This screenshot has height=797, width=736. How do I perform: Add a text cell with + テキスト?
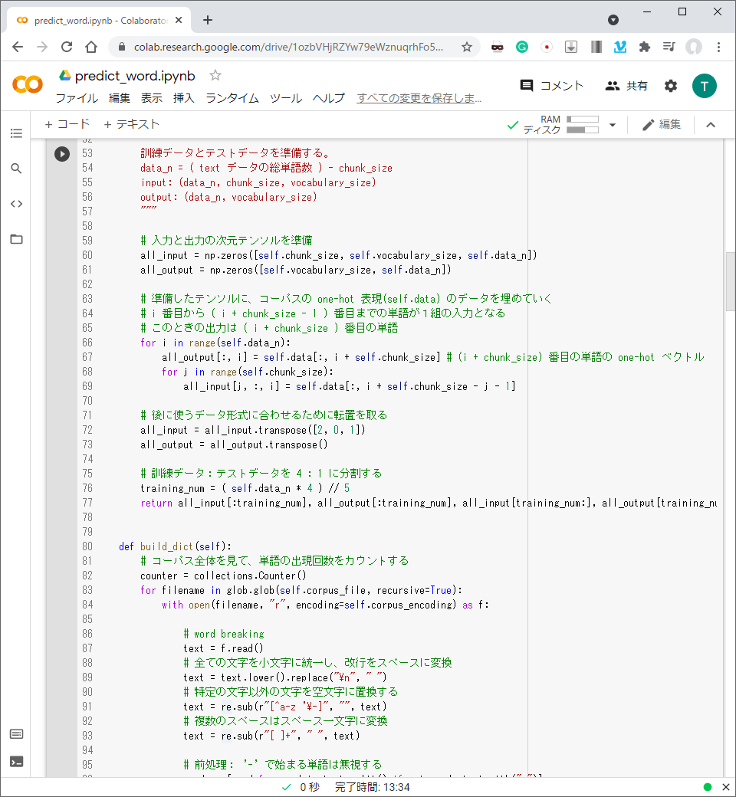tap(132, 124)
